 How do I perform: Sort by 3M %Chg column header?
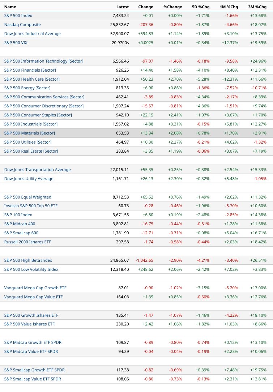[257, 7]
